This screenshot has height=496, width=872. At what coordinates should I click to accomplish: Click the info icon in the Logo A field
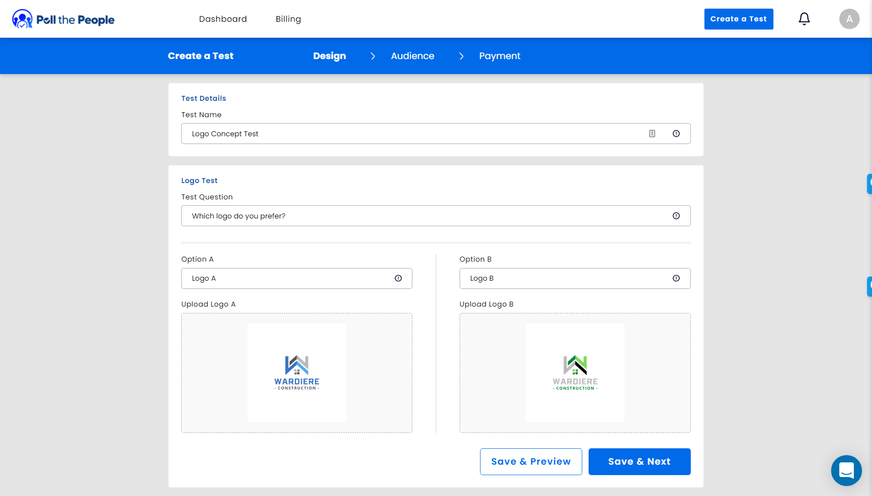tap(398, 278)
